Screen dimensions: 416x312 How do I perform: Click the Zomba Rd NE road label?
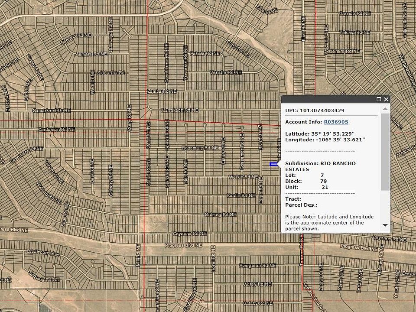coord(162,91)
